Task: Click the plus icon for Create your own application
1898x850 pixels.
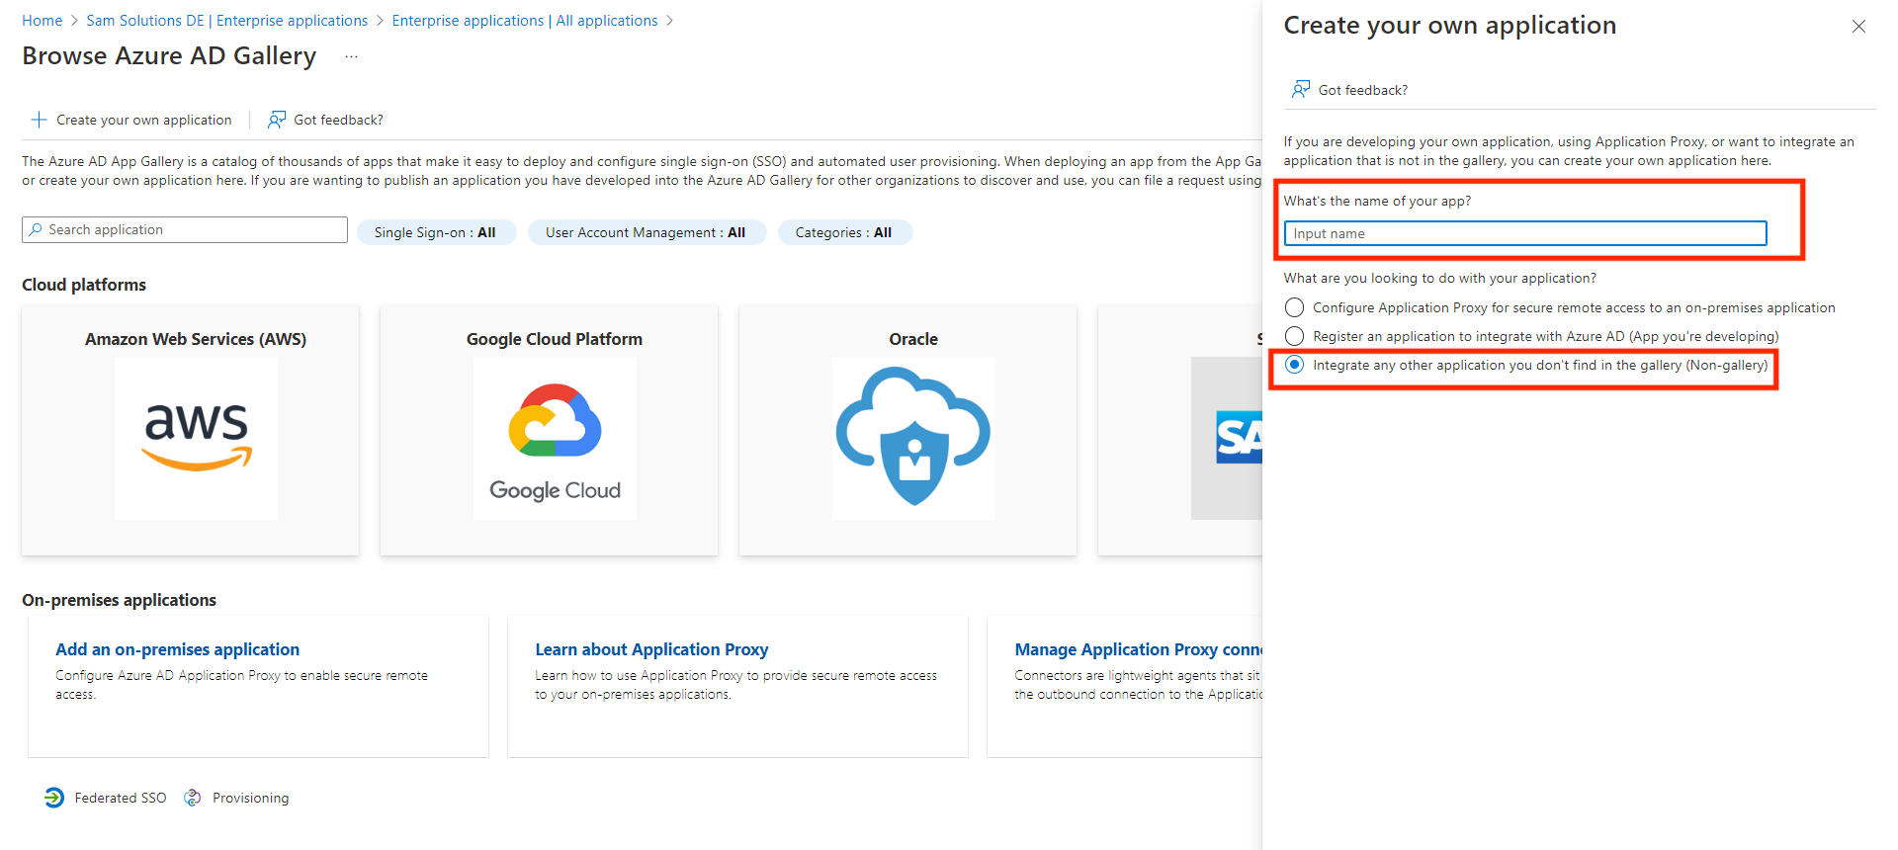Action: pyautogui.click(x=40, y=120)
